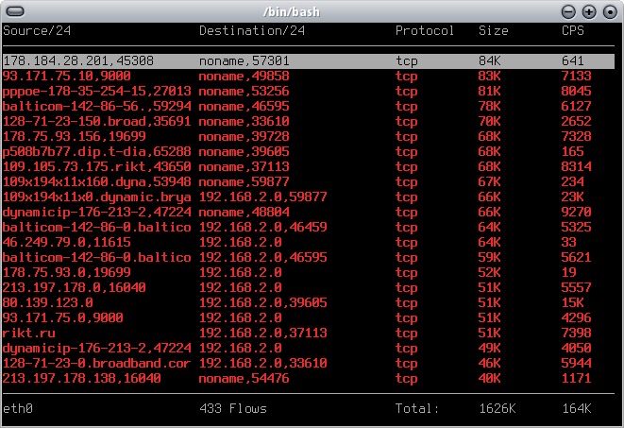Select source 46.249.79.0,11615
The image size is (624, 428).
66,243
